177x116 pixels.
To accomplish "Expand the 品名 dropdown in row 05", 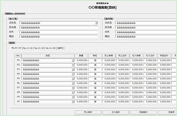I will pos(73,79).
